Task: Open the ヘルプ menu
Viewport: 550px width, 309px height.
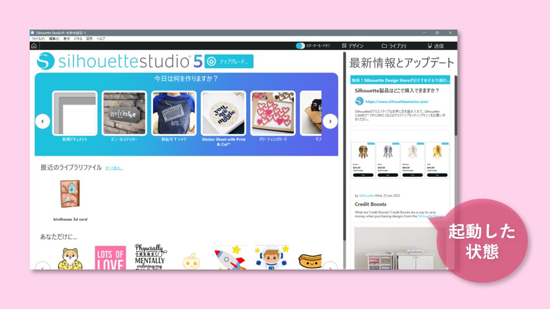Action: tap(101, 38)
